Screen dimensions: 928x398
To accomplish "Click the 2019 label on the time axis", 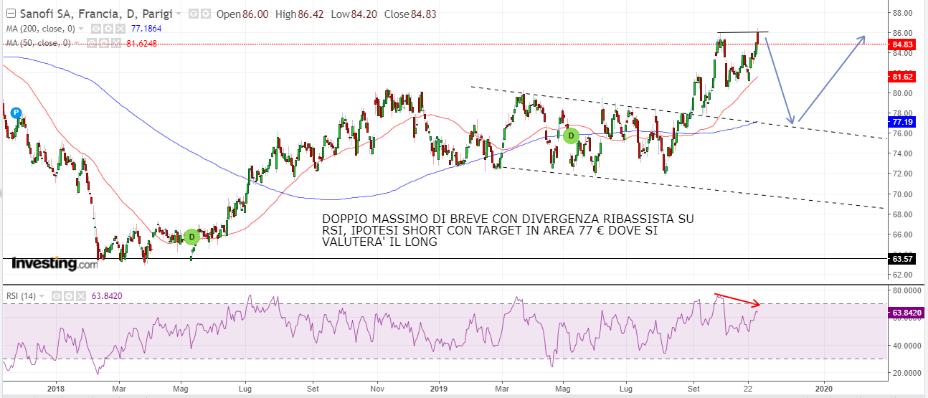I will (439, 388).
